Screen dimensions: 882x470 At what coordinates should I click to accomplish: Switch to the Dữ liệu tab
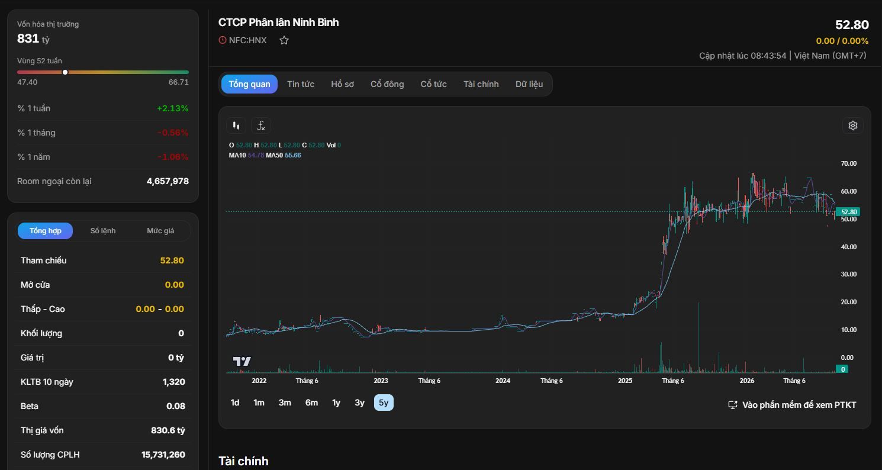(529, 84)
